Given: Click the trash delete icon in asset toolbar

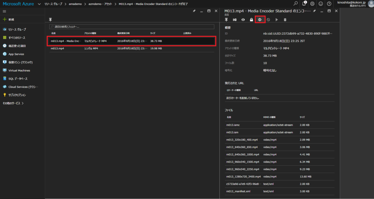Looking at the screenshot, I should (x=285, y=19).
